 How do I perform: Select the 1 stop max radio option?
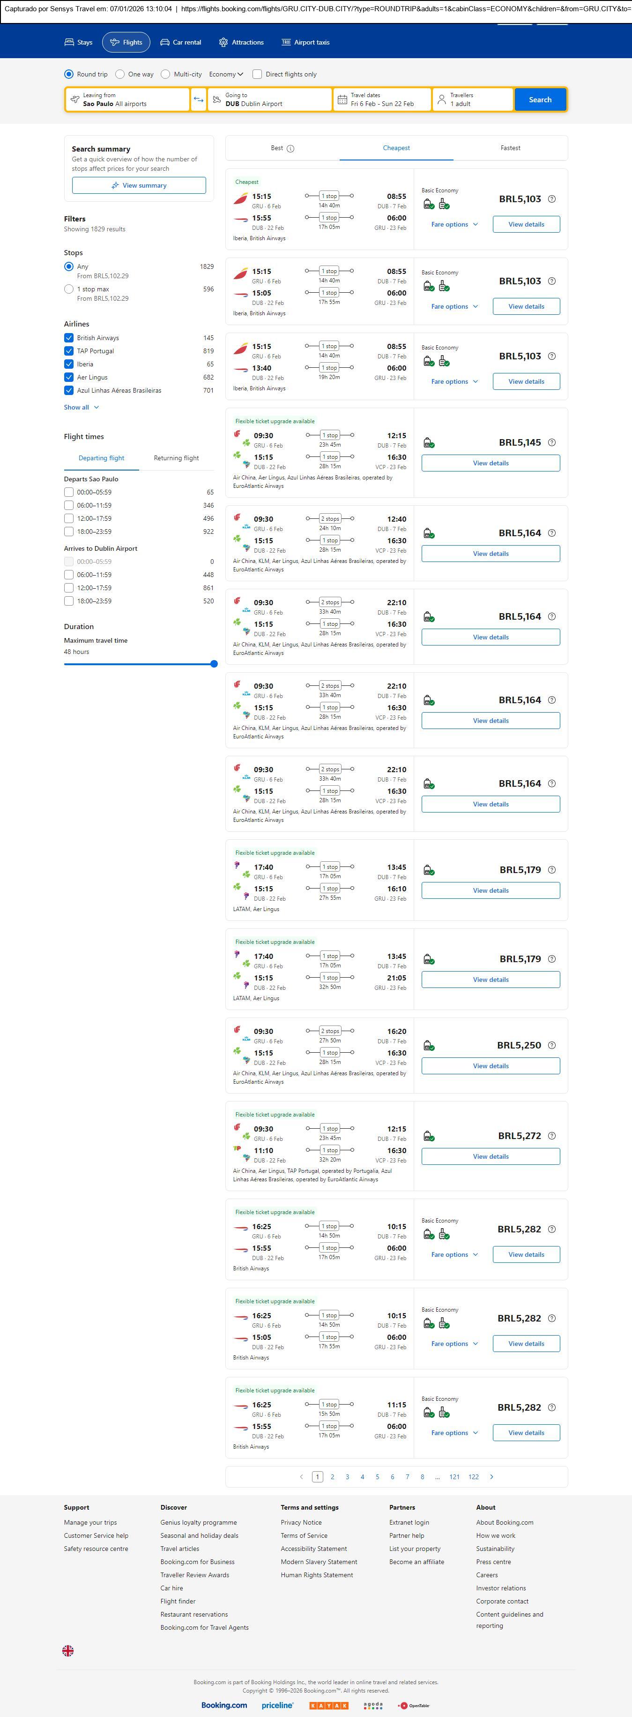pos(68,289)
